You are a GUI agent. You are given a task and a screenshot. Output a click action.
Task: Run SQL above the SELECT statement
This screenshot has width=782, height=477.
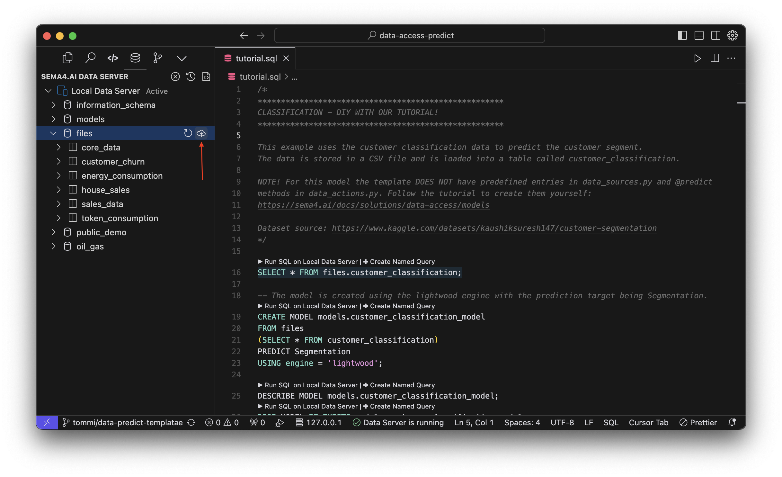point(308,262)
